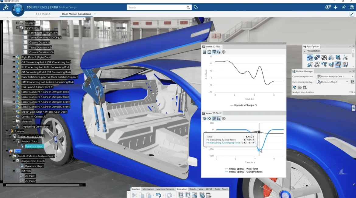Toggle the legend display icon in Viewer 2D Plot.1
The height and width of the screenshot is (198, 356).
point(214,52)
